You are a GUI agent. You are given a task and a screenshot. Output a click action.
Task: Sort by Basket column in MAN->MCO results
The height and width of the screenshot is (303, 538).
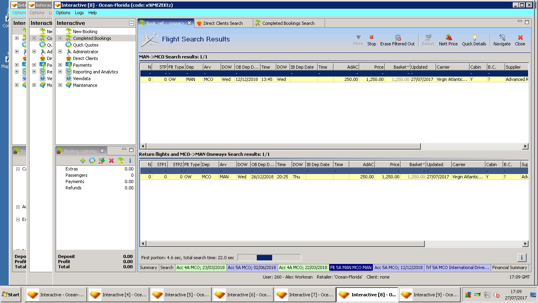pyautogui.click(x=397, y=67)
